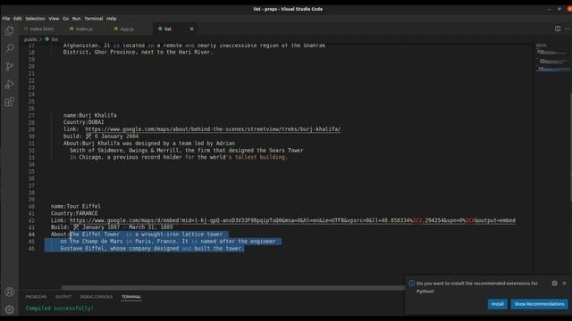Open the Go menu
Screen dimensions: 572x321
click(x=65, y=19)
